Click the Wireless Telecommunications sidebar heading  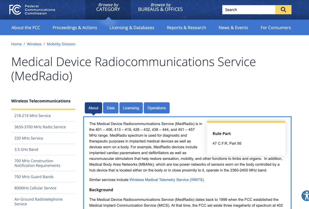click(41, 101)
